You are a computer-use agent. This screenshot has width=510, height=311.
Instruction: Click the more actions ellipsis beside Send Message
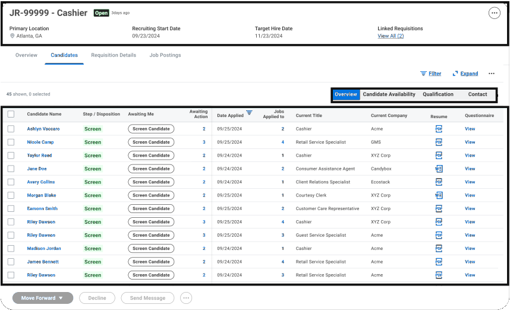pyautogui.click(x=186, y=298)
